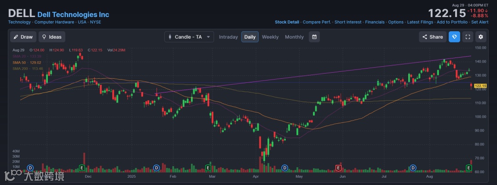
Task: Click the Set Alert link
Action: click(x=480, y=22)
